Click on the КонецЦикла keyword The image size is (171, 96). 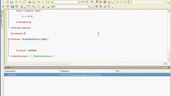(x=24, y=22)
